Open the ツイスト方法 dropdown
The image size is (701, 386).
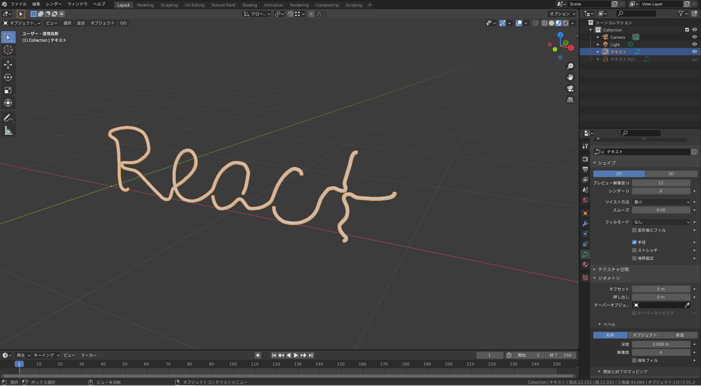click(661, 202)
